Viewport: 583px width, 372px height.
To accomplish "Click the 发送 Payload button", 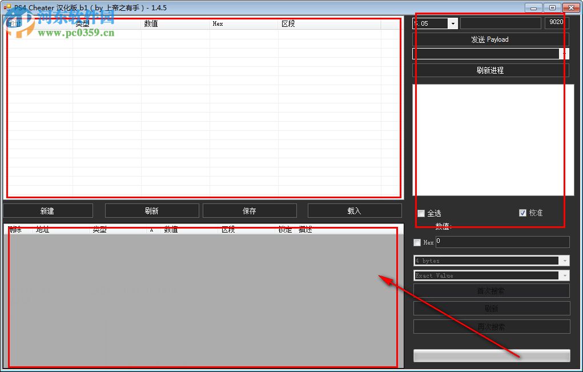I will click(x=490, y=39).
